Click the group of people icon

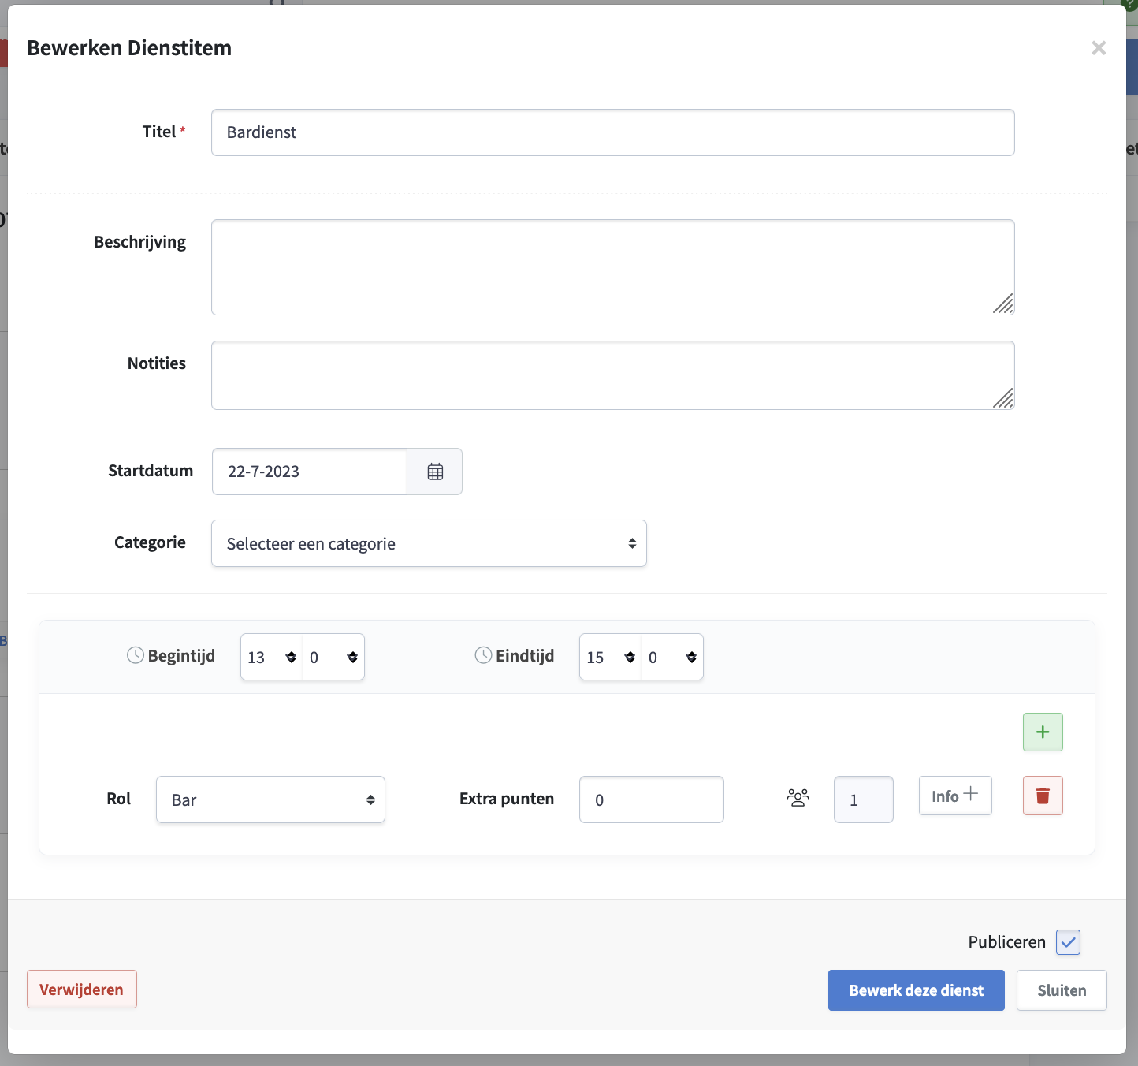[x=798, y=798]
